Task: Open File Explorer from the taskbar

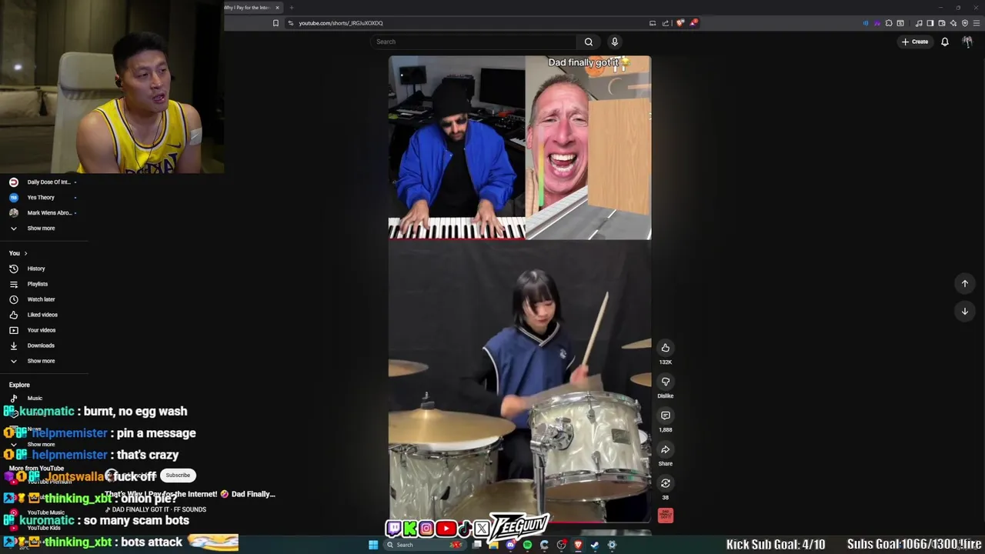Action: pyautogui.click(x=493, y=545)
